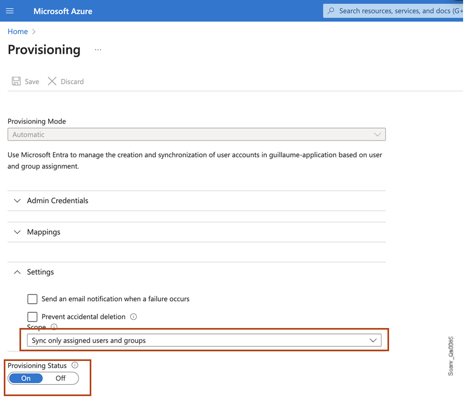Go to the Home breadcrumb
475x415 pixels.
coord(18,31)
